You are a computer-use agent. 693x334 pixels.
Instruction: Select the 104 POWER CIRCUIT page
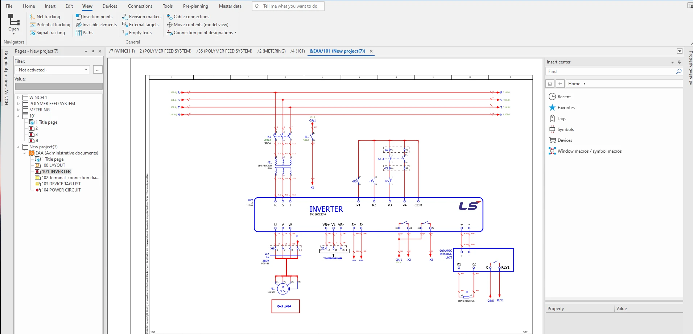point(61,190)
